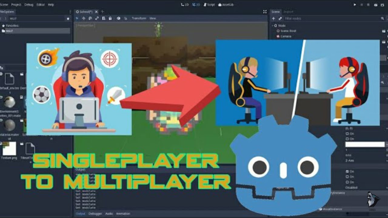The height and width of the screenshot is (218, 388).
Task: Open the Help menu
Action: pos(51,5)
